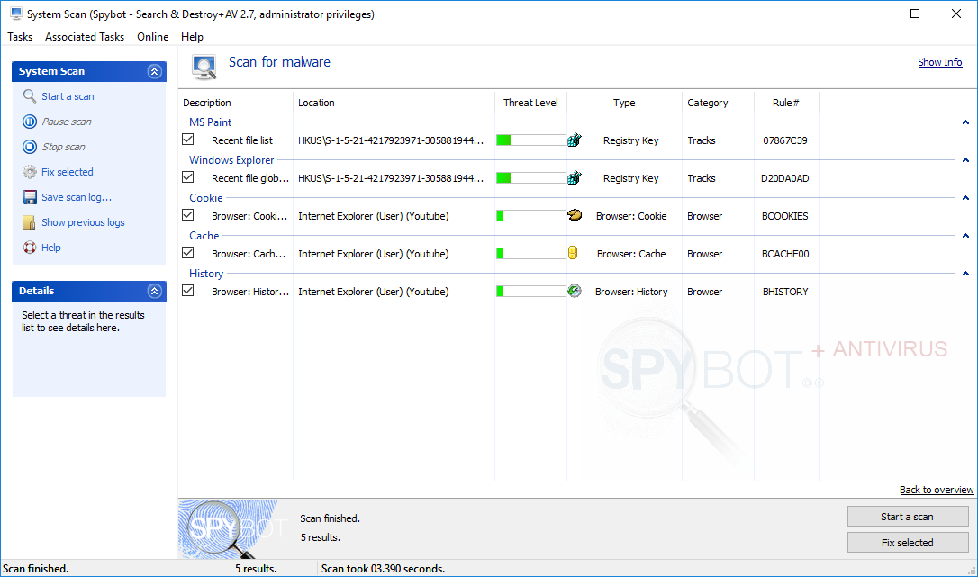Screen dimensions: 978x577
Task: Sort by the Type column header
Action: point(624,103)
